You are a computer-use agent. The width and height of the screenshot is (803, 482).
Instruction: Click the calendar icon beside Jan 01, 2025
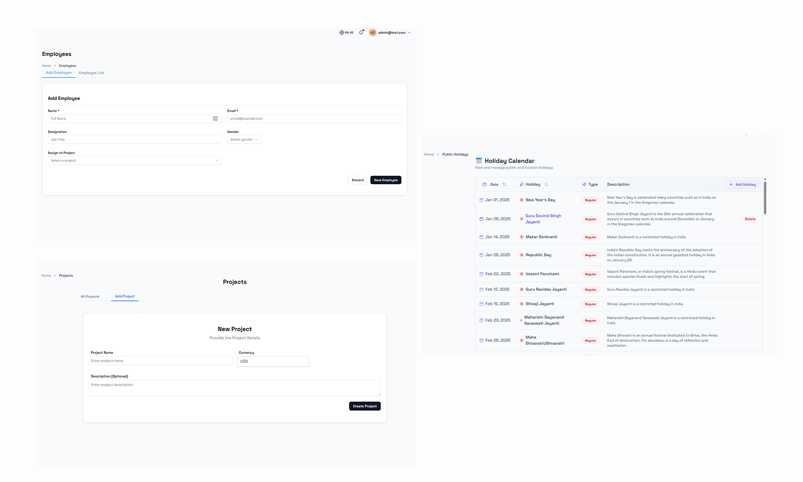pyautogui.click(x=481, y=199)
